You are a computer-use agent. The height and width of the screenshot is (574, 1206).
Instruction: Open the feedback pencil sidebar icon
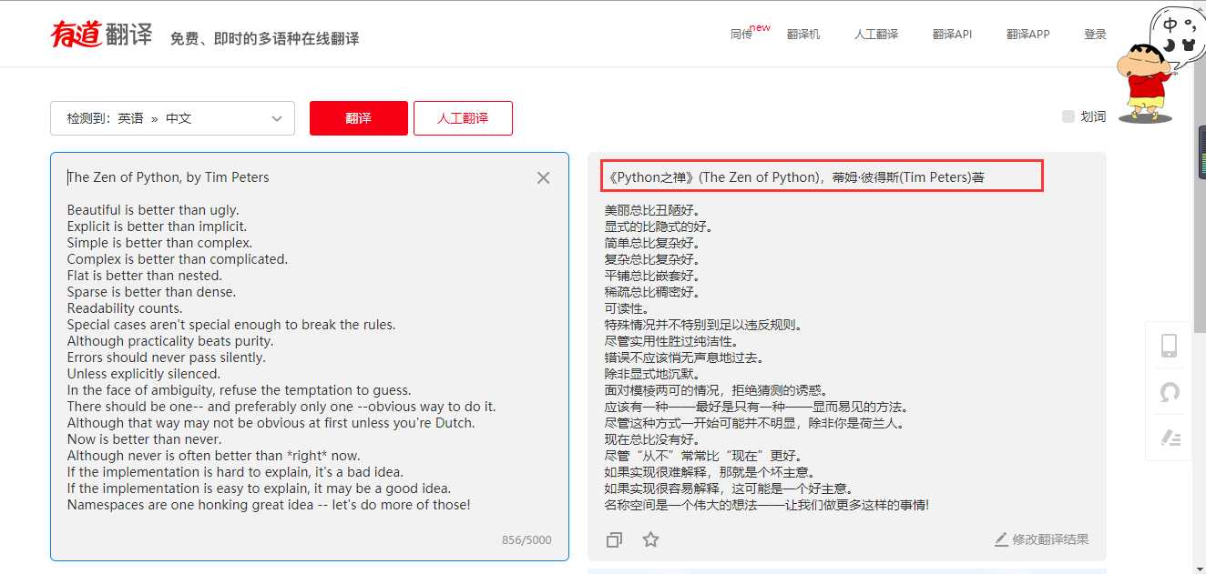pyautogui.click(x=1170, y=438)
